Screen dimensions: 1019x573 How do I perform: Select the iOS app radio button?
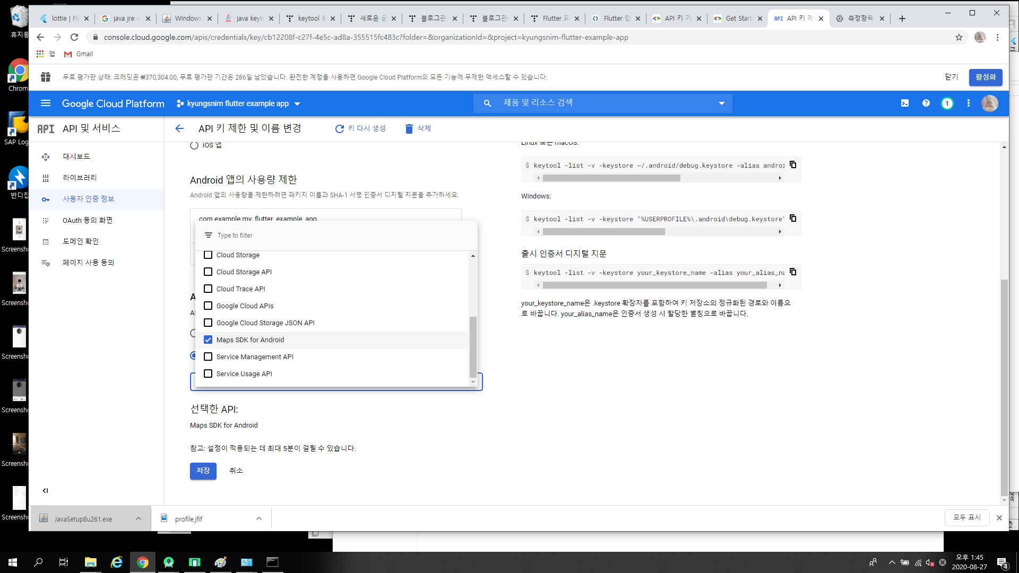point(194,145)
